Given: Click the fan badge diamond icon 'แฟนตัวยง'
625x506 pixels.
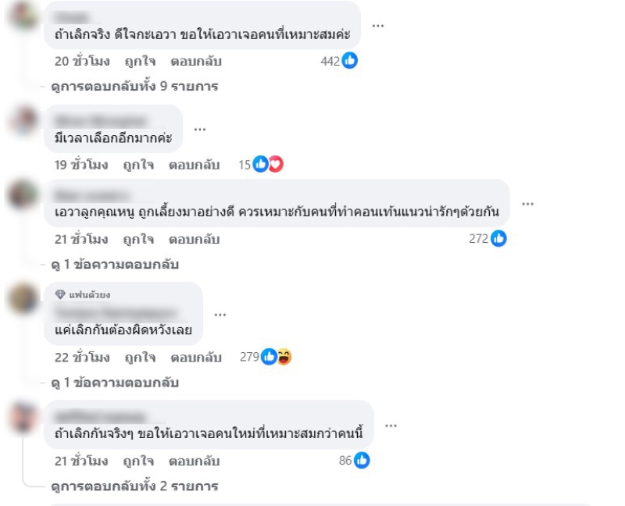Looking at the screenshot, I should tap(60, 294).
